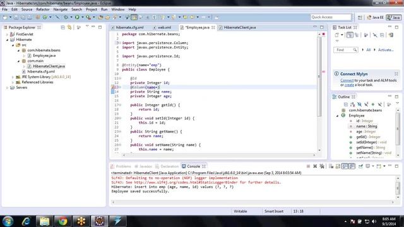Toggle Categorized view in Task List

(350, 35)
